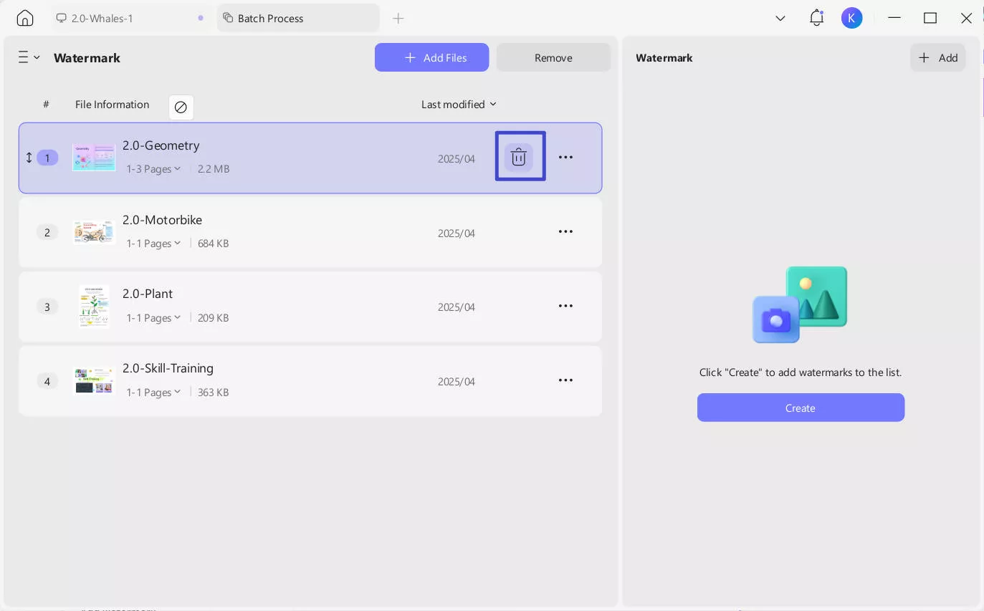Open more options for 2.0-Plant
The width and height of the screenshot is (984, 611).
565,306
